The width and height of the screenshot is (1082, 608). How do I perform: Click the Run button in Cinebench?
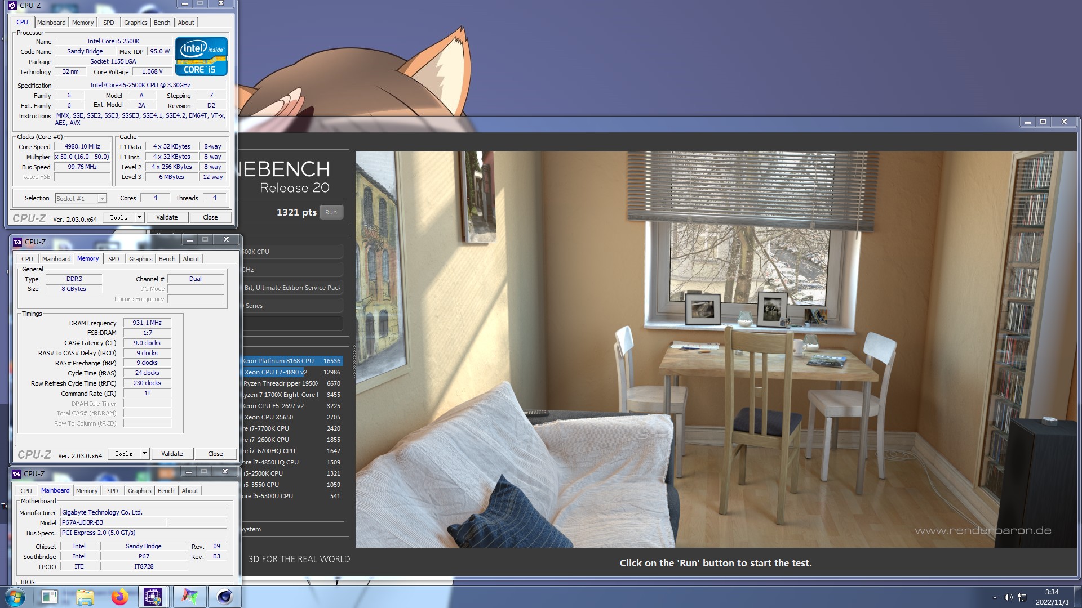(331, 212)
